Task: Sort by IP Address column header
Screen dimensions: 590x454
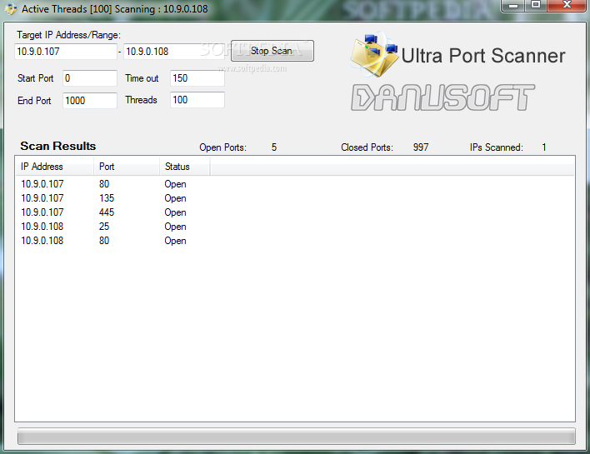Action: 55,167
